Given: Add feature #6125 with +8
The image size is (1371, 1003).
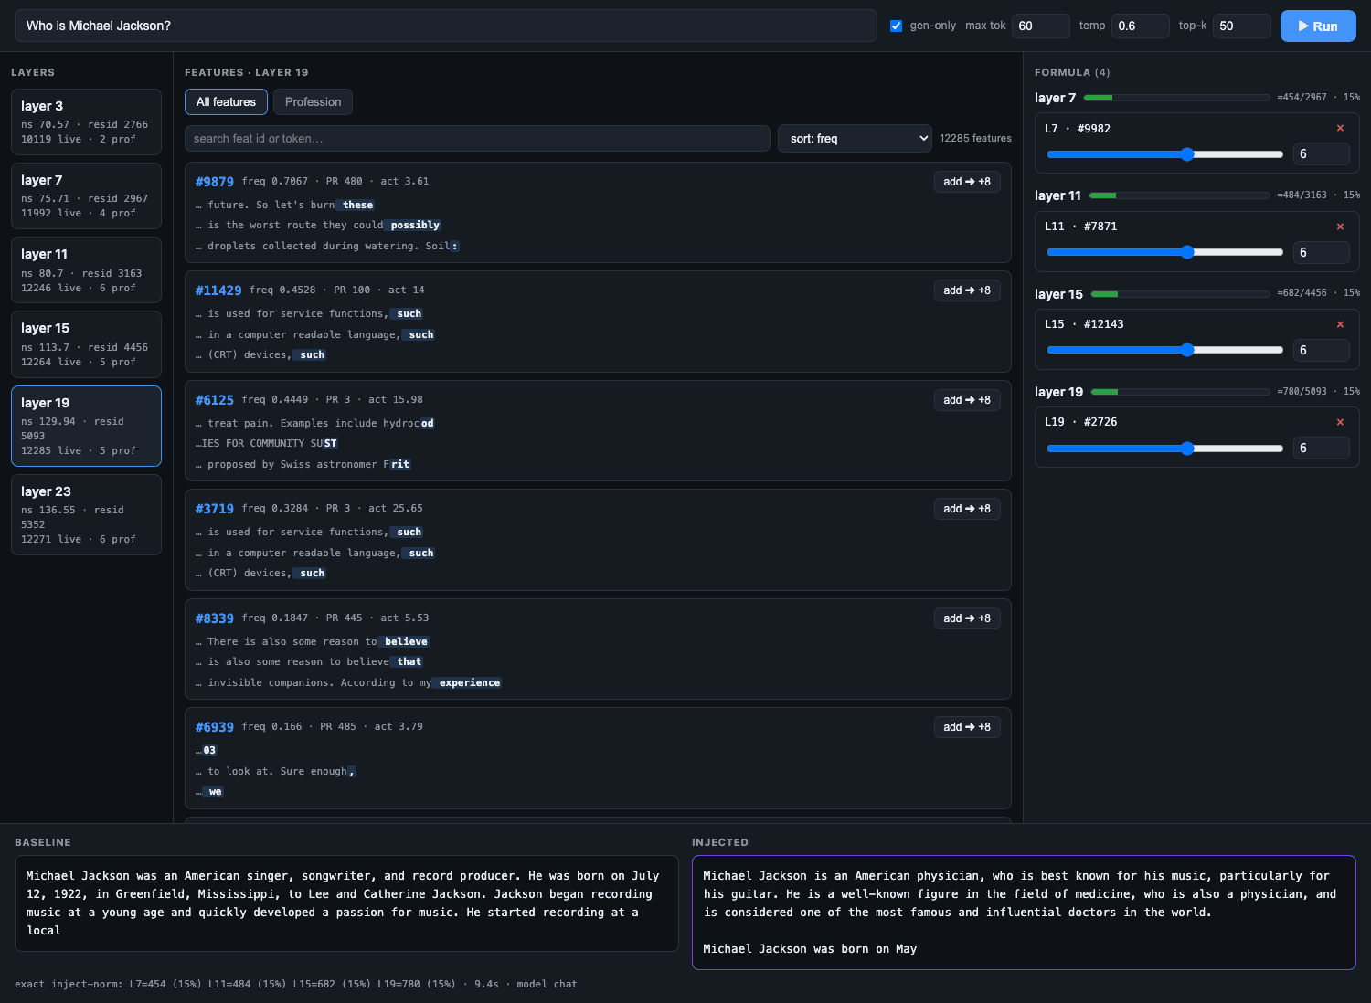Looking at the screenshot, I should 967,400.
